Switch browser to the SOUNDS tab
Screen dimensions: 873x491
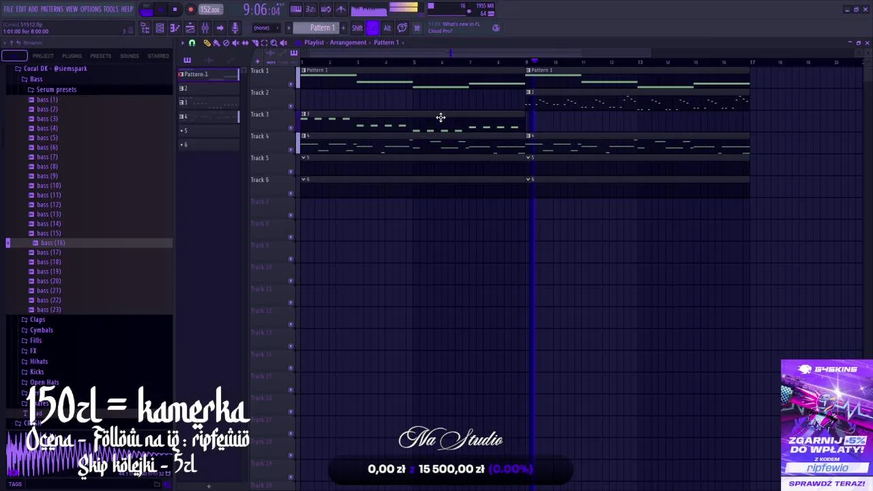pos(130,56)
